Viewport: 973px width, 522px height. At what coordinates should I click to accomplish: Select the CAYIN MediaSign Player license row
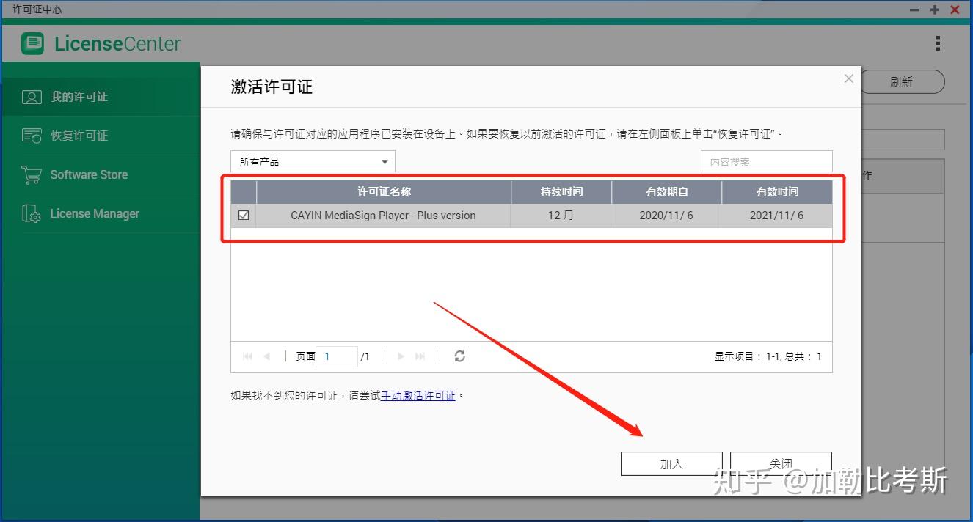(x=382, y=215)
